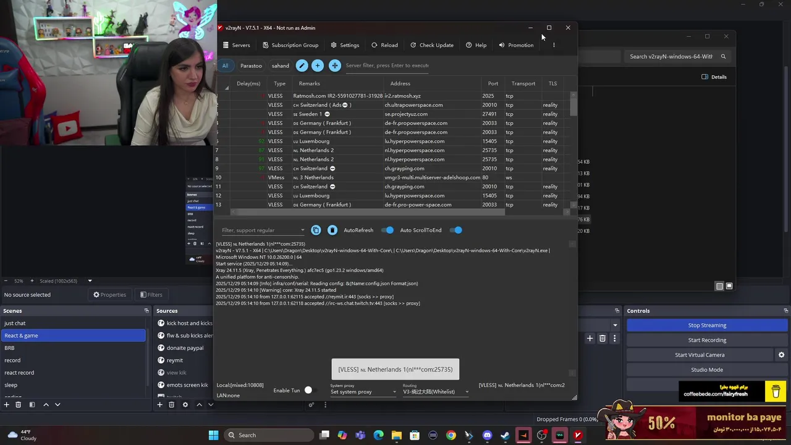
Task: Select the All subscription group tab
Action: 225,66
